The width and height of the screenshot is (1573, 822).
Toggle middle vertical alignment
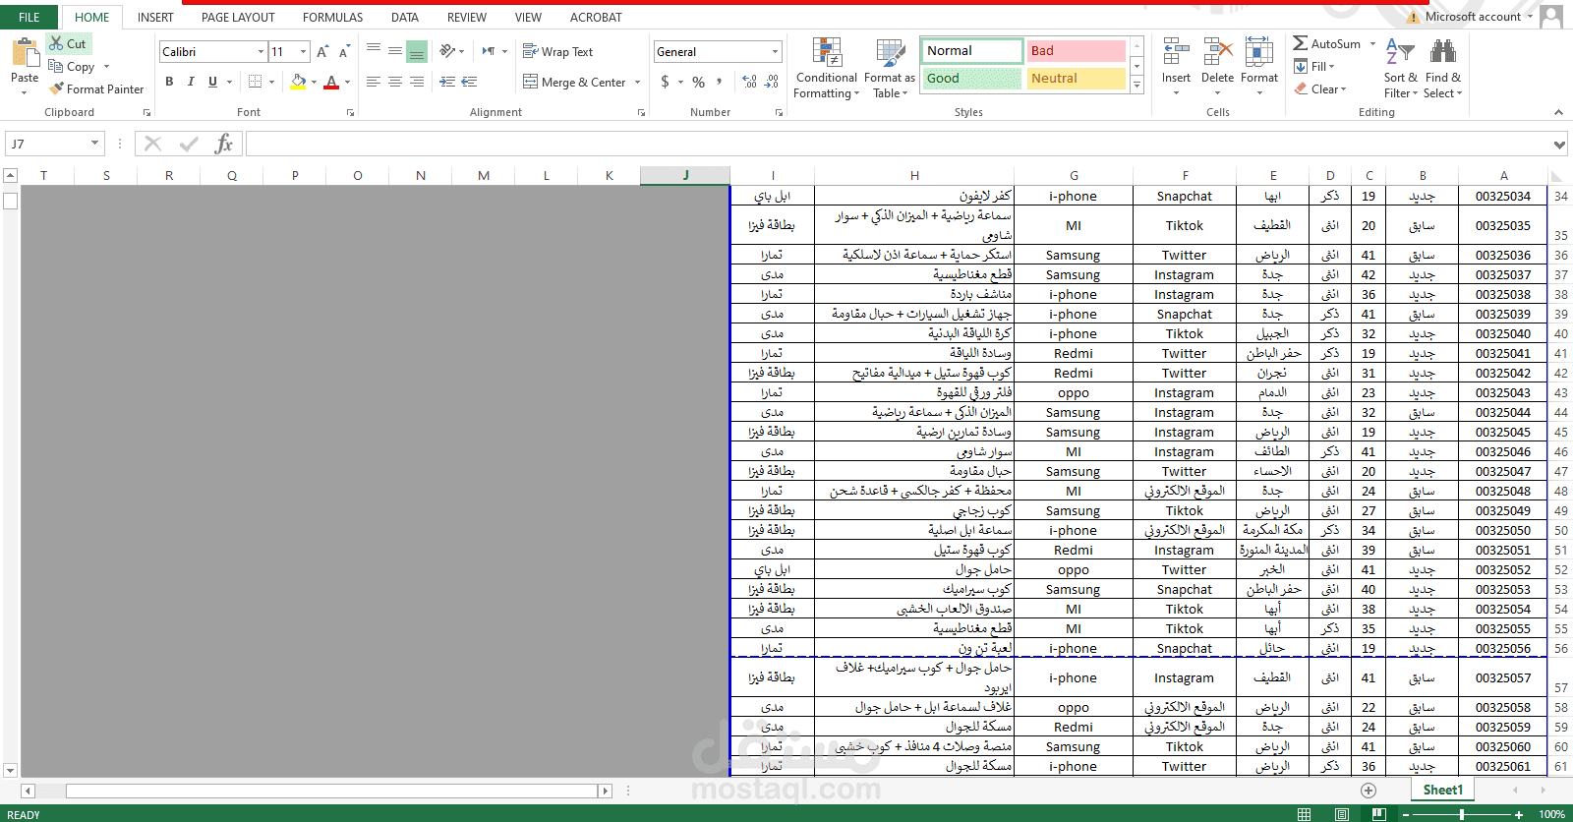click(395, 51)
